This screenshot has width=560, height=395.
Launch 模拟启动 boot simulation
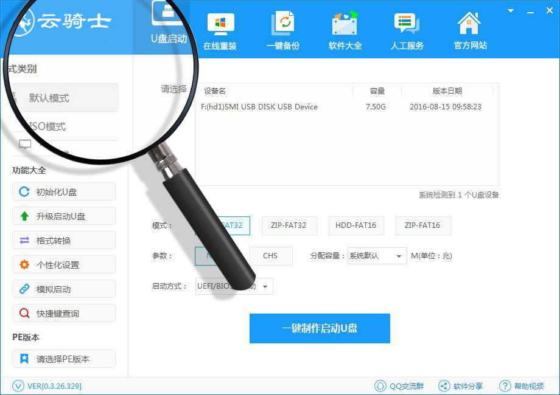tap(63, 289)
